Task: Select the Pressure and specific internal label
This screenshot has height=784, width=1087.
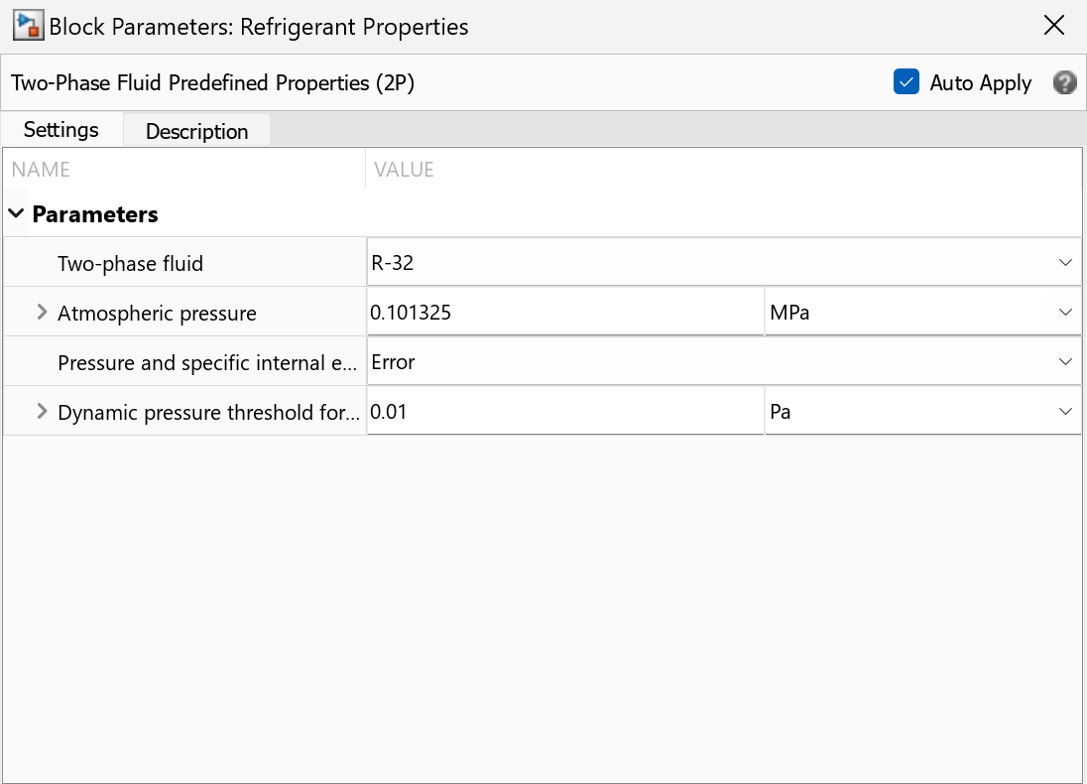Action: click(x=205, y=362)
